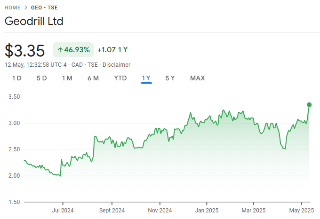Click the green current price dot on chart

click(x=309, y=105)
